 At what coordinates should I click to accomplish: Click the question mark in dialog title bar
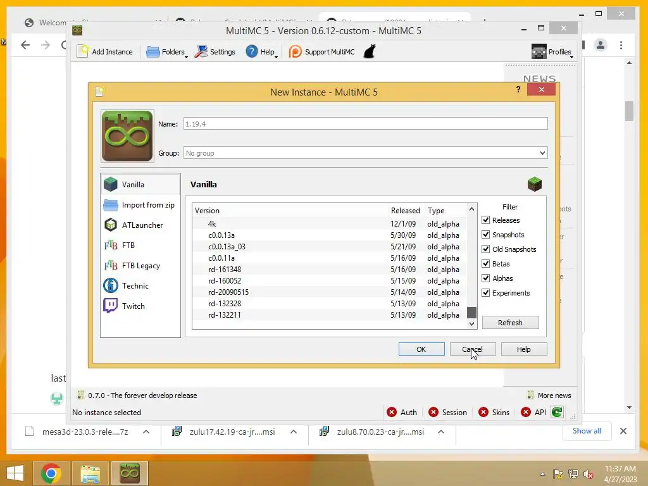pyautogui.click(x=518, y=89)
